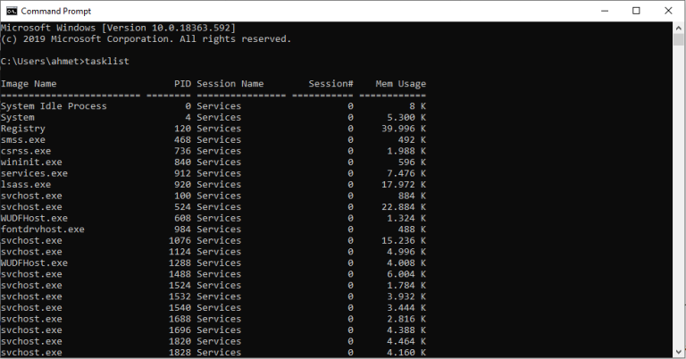The height and width of the screenshot is (359, 686).
Task: Click lsass.exe process name
Action: (26, 185)
